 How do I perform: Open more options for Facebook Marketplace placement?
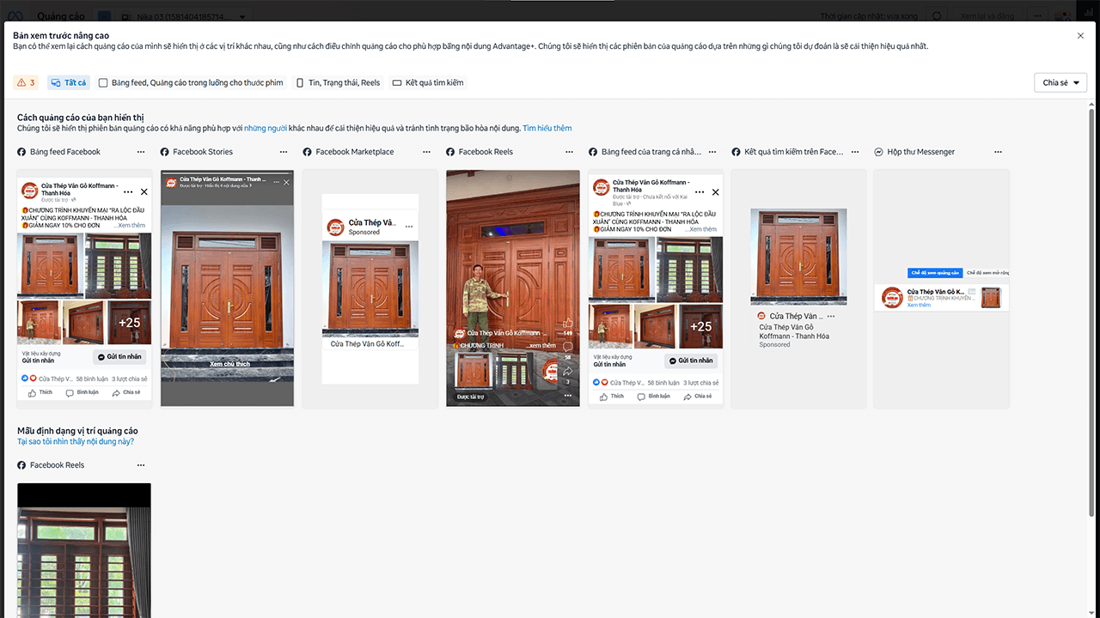[426, 152]
